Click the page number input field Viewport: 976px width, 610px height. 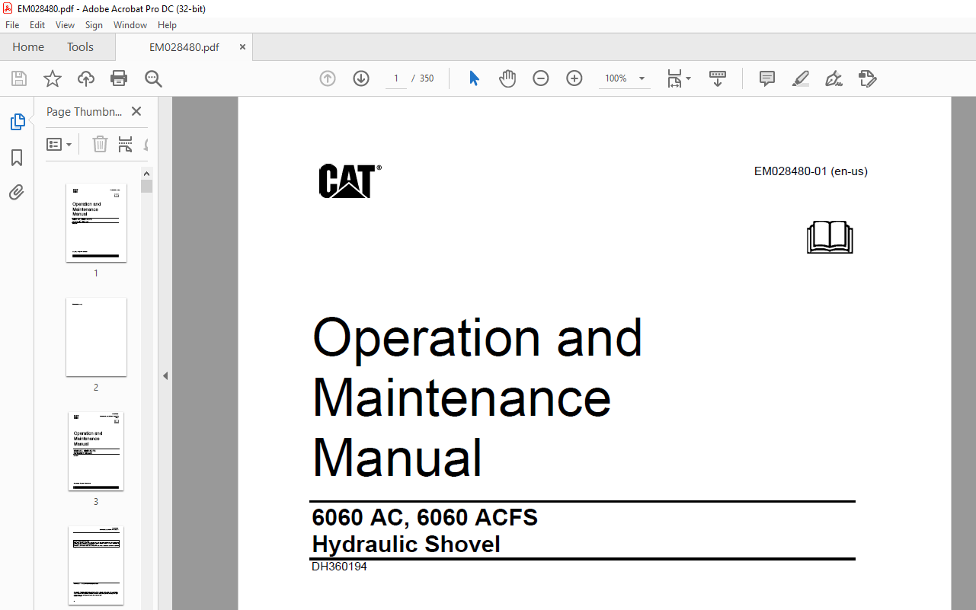pos(396,78)
